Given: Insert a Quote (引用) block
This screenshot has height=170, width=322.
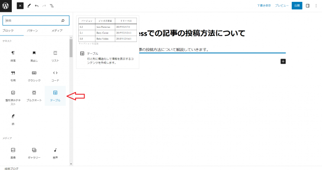Looking at the screenshot, I should [x=13, y=76].
